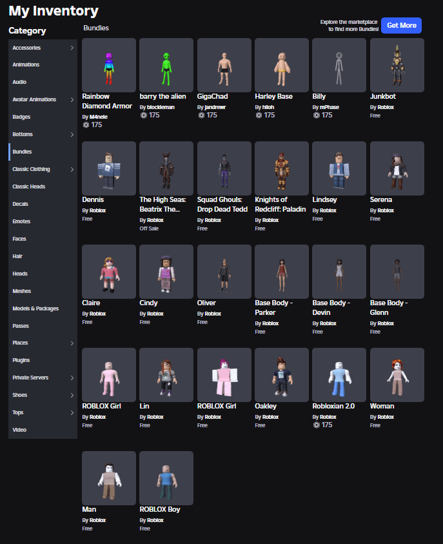Open the Rainbow Diamond Armor bundle thumbnail
Screen dimensions: 443x544
click(x=109, y=65)
